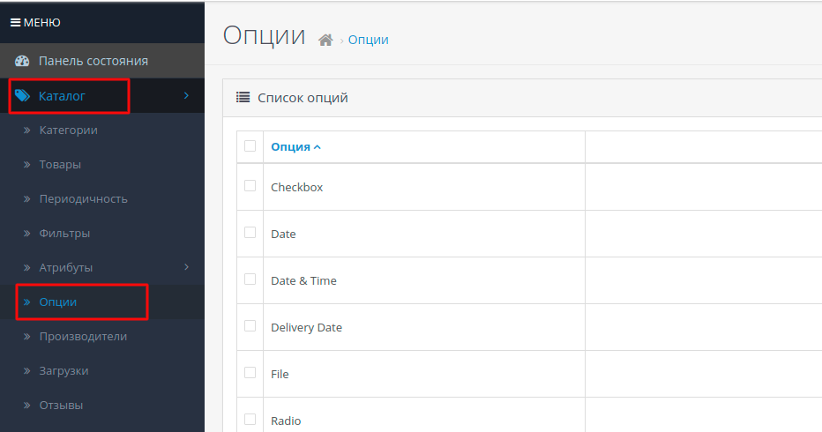Click the list icon beside Список опций
Viewport: 822px width, 432px height.
coord(243,98)
